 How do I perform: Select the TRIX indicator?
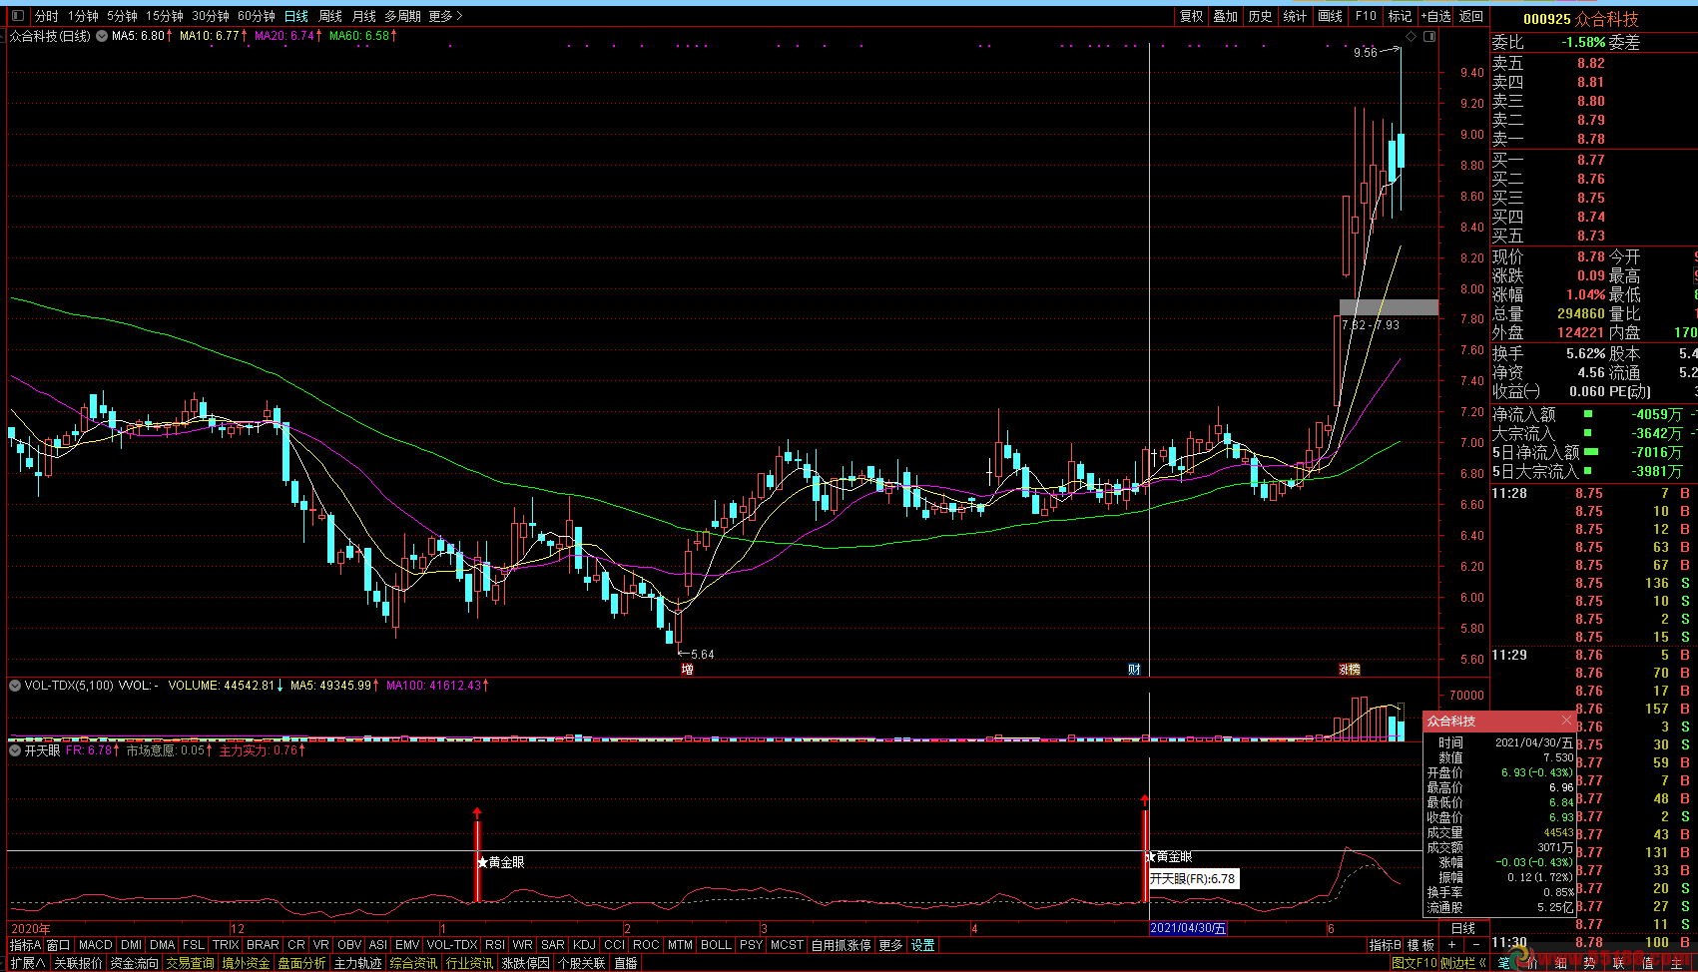(226, 945)
